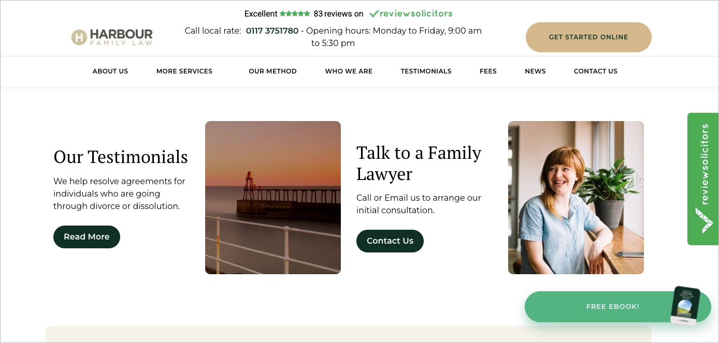
Task: Click the five-star rating stars
Action: [x=294, y=13]
